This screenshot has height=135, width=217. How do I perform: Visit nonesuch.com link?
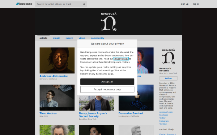pyautogui.click(x=166, y=112)
